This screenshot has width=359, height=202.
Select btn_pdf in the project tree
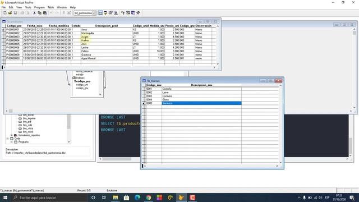pos(27,122)
